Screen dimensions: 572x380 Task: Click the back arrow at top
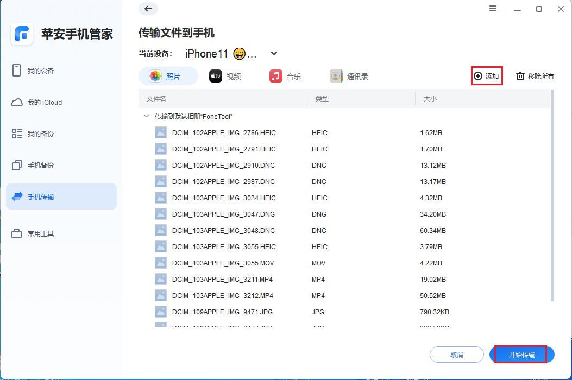click(147, 9)
